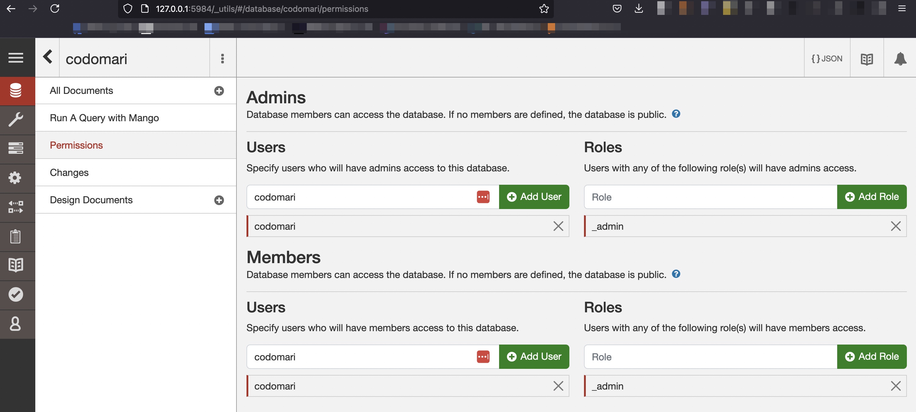Go back with the codomari header chevron
The image size is (916, 412).
pos(48,57)
